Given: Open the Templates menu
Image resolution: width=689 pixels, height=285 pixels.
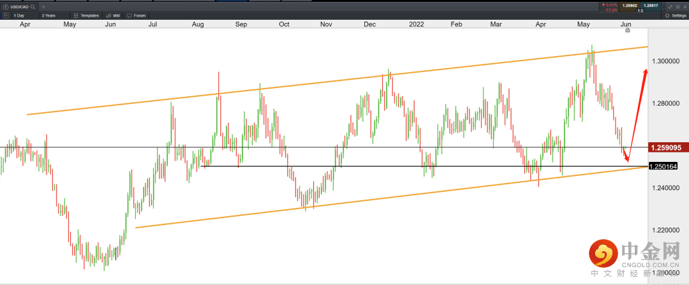Looking at the screenshot, I should (x=85, y=15).
